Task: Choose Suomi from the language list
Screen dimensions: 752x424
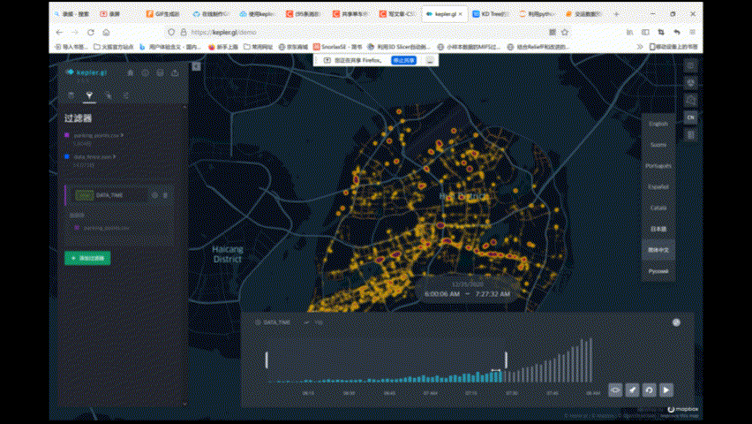Action: pyautogui.click(x=658, y=145)
